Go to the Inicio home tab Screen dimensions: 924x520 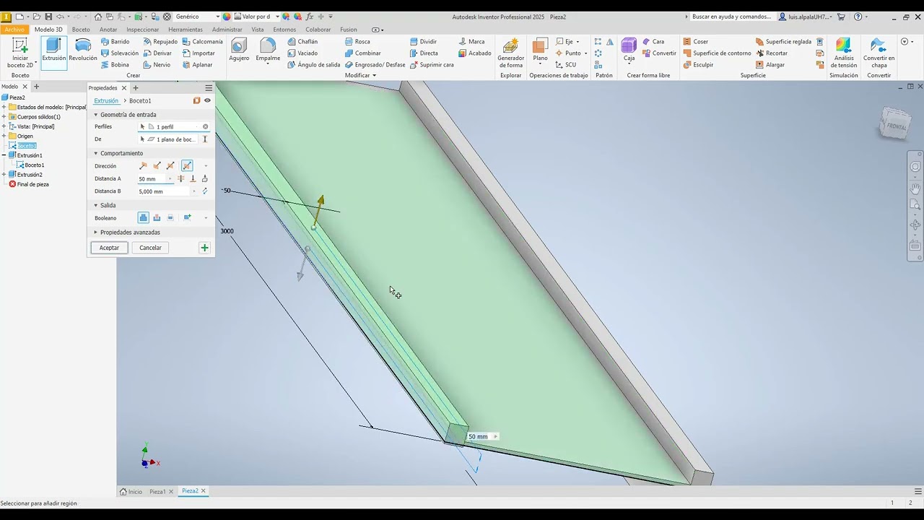point(131,492)
